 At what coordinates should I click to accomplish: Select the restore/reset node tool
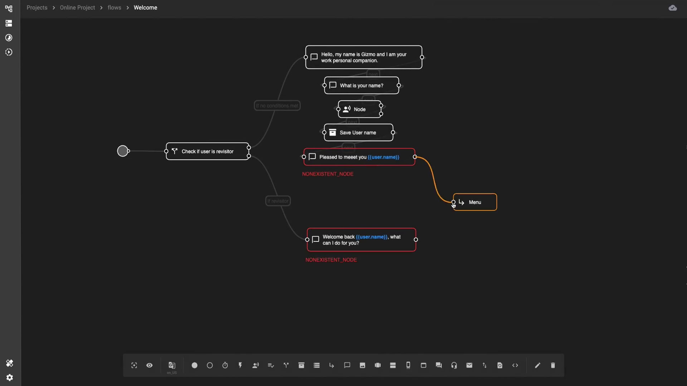[500, 365]
